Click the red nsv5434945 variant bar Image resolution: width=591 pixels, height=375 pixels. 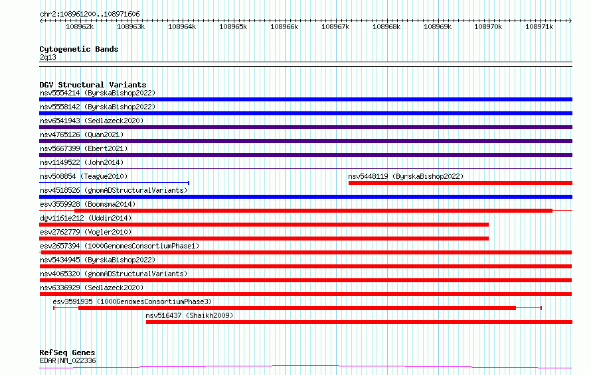pos(305,266)
